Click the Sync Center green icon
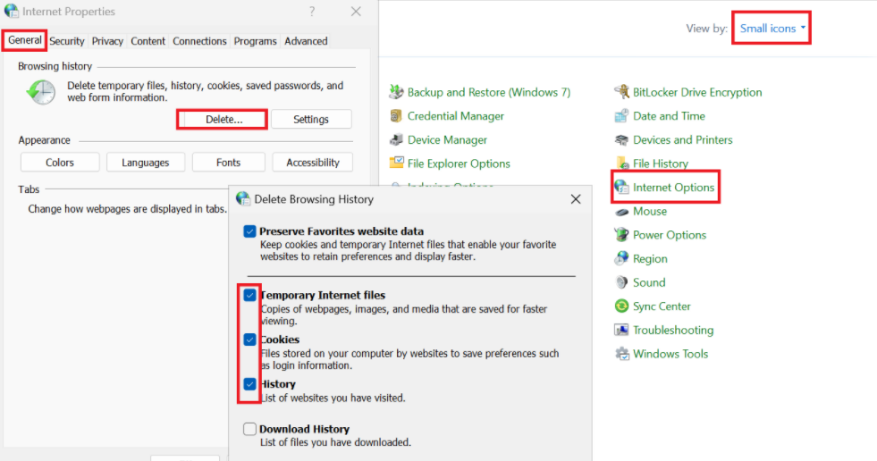This screenshot has width=877, height=461. (621, 306)
